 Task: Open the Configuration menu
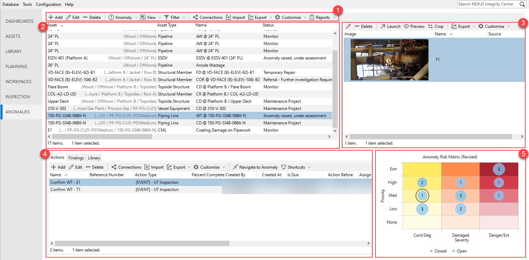(48, 4)
